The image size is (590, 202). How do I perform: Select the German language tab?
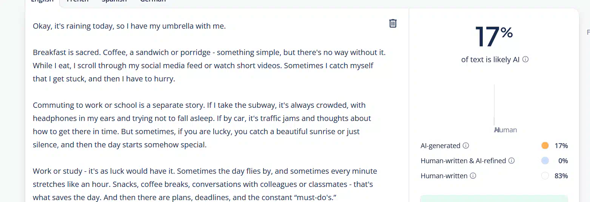[153, 1]
